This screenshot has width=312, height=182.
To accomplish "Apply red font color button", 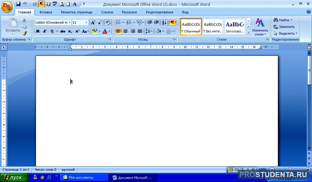I will [105, 31].
